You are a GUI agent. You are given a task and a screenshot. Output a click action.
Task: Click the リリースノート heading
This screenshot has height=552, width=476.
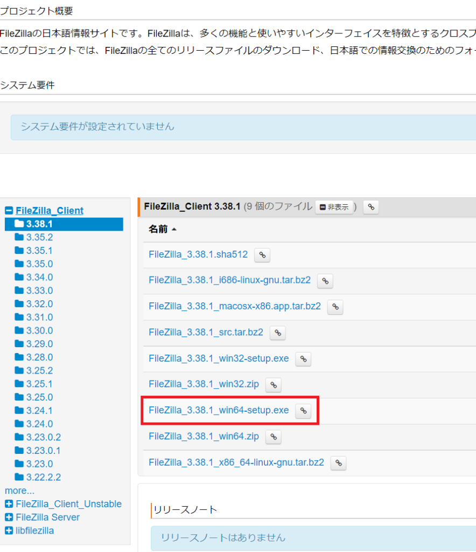[x=186, y=510]
